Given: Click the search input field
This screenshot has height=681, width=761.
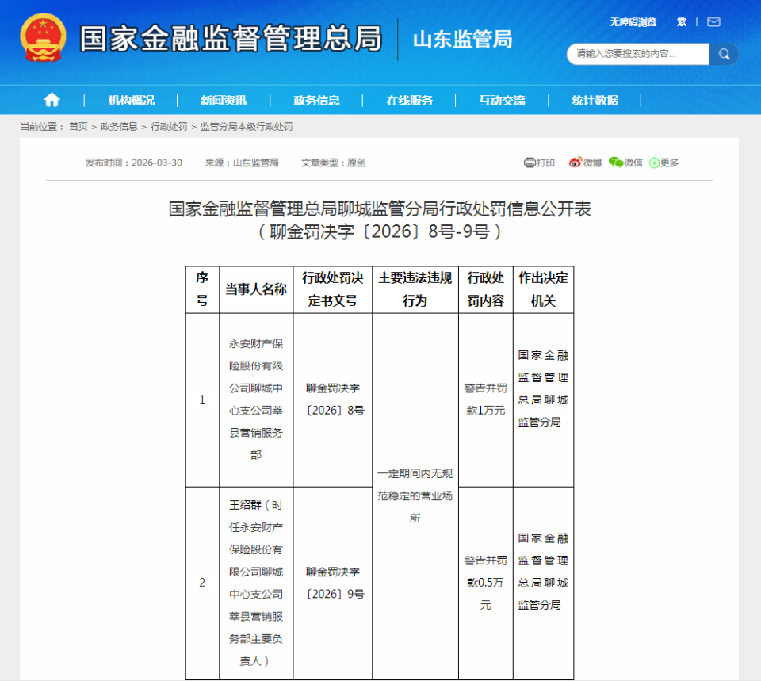Looking at the screenshot, I should (634, 54).
